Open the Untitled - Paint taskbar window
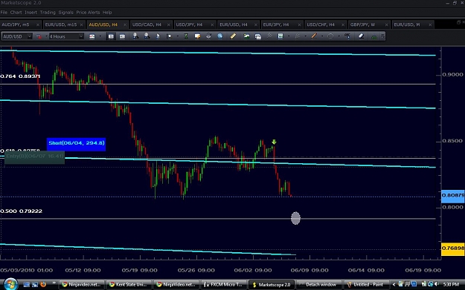The width and height of the screenshot is (465, 290). (366, 285)
